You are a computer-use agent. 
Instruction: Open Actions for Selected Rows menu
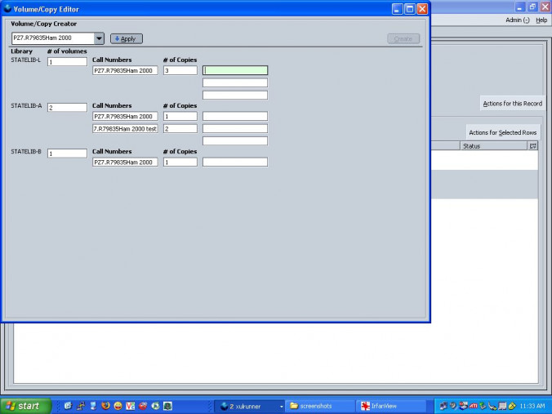pos(503,133)
